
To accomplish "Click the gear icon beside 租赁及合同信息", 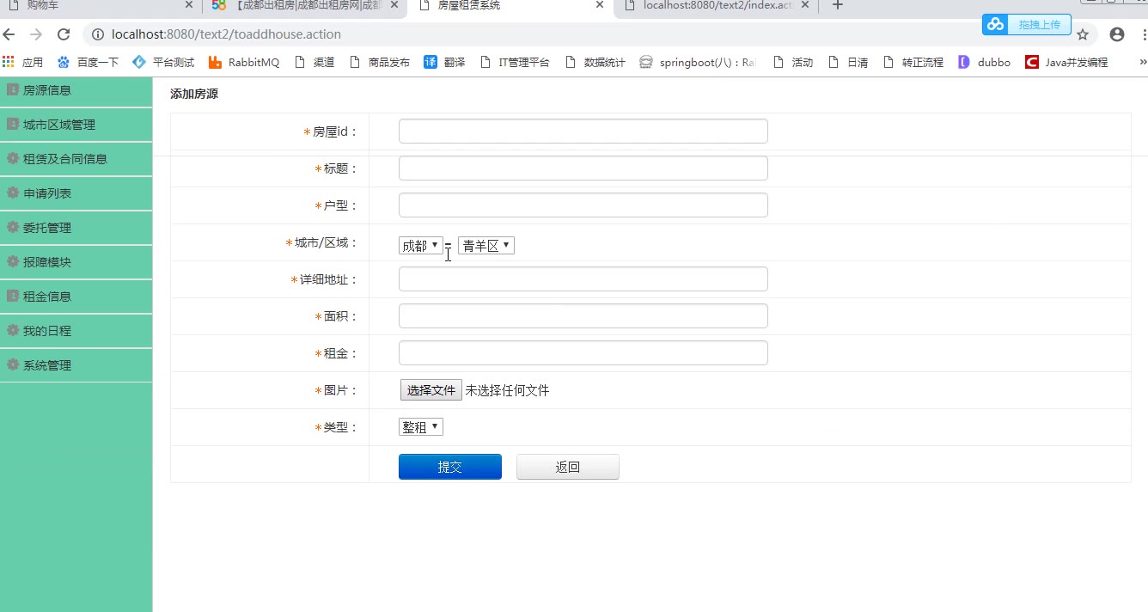I will [x=13, y=158].
